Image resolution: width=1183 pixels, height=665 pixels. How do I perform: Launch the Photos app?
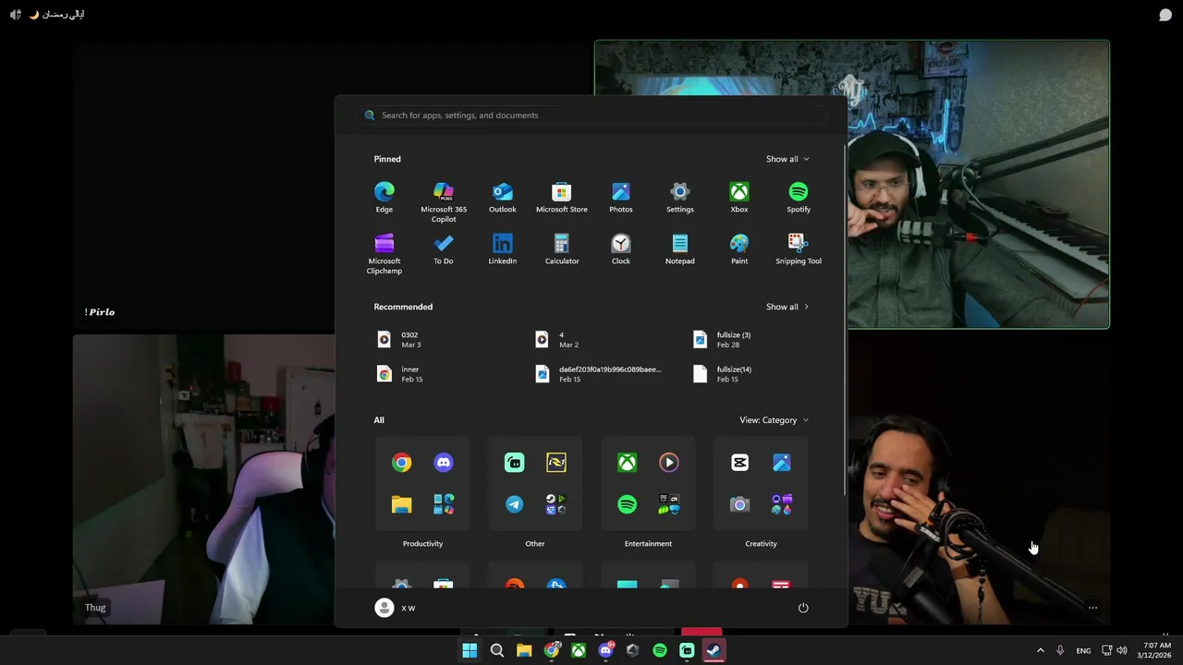[621, 198]
